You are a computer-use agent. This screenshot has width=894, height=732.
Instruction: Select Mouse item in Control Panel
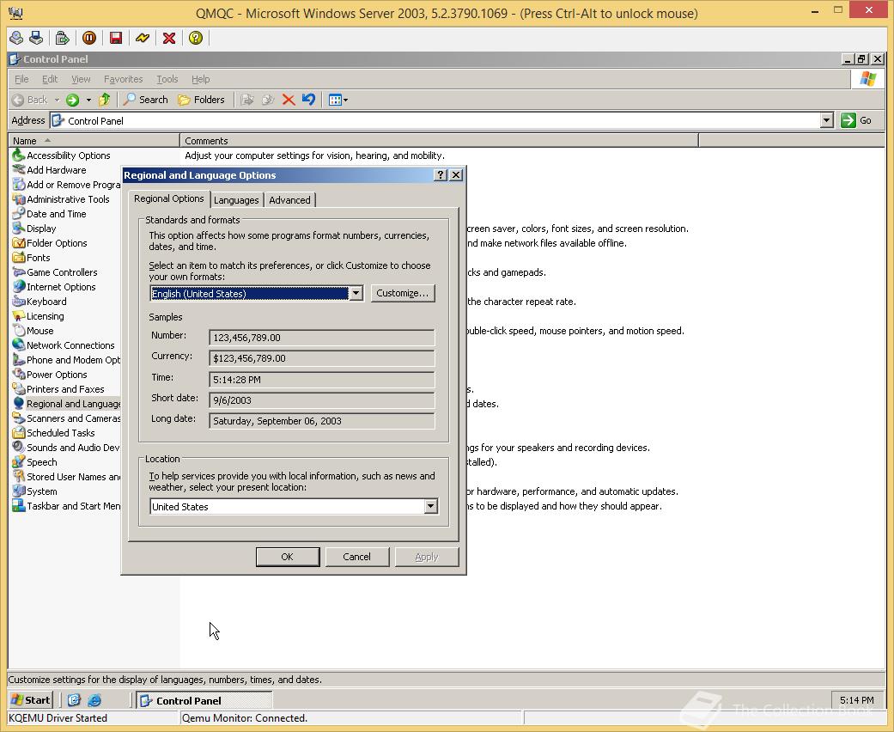point(33,331)
